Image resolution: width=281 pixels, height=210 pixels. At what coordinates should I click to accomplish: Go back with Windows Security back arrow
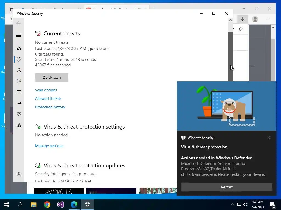point(19,23)
